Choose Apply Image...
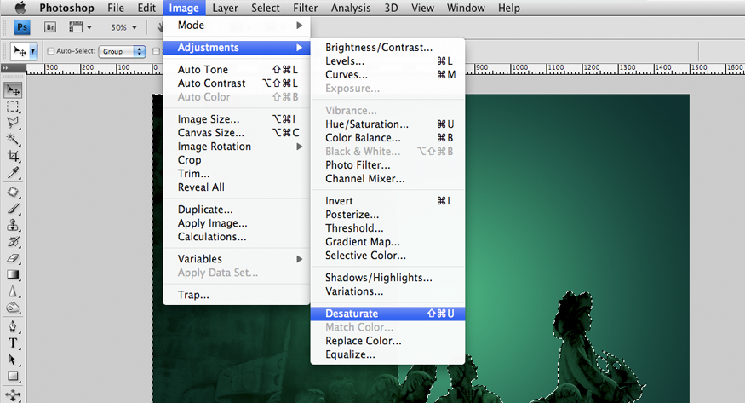 tap(236, 223)
